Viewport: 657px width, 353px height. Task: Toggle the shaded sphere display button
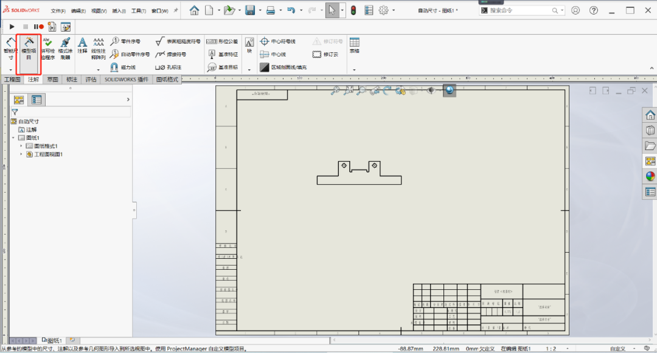[x=449, y=90]
